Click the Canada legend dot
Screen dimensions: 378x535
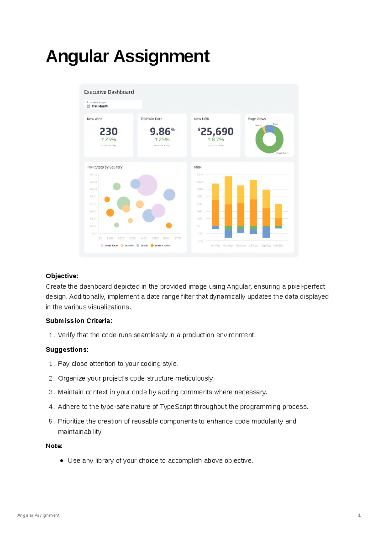coord(138,246)
